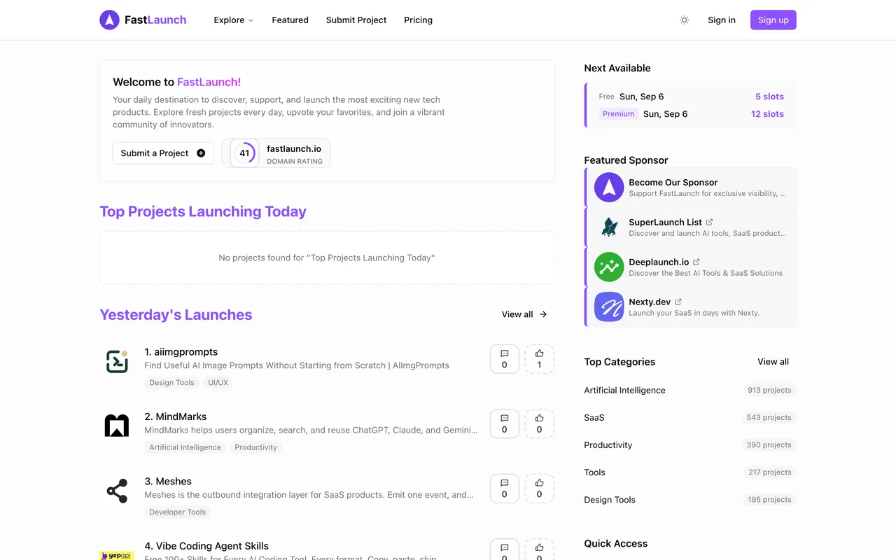Open the Pricing nav item
The image size is (896, 560).
pyautogui.click(x=418, y=20)
